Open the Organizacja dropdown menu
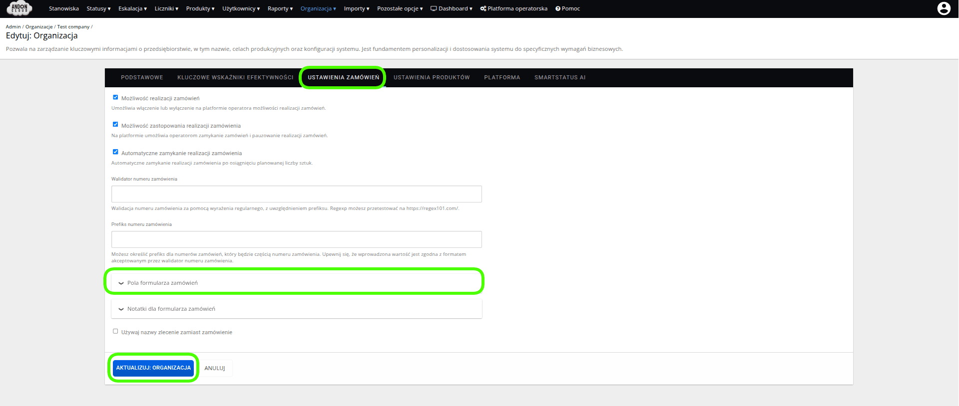The width and height of the screenshot is (959, 406). pyautogui.click(x=318, y=8)
